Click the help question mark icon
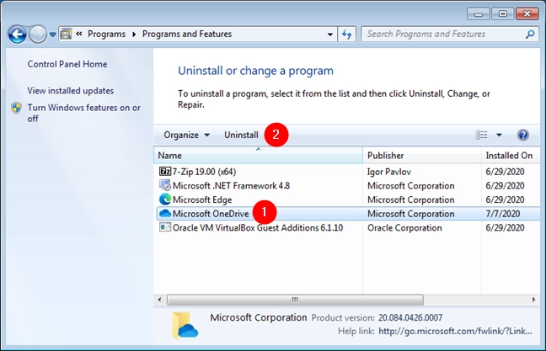Viewport: 546px width, 351px height. [523, 135]
